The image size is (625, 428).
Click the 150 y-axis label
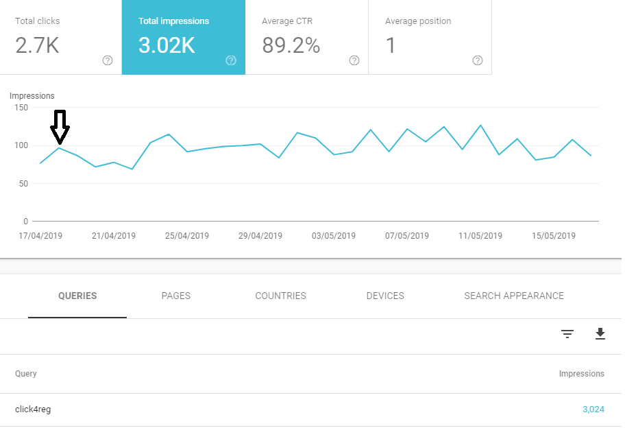[21, 107]
